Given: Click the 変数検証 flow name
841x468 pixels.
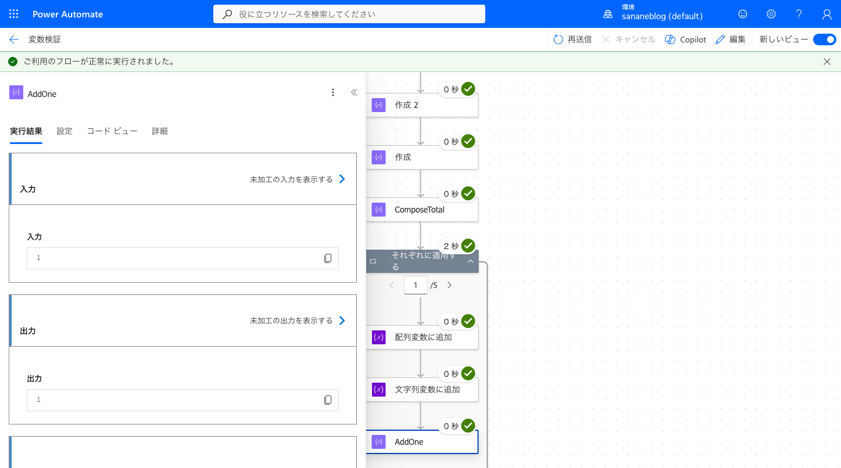Looking at the screenshot, I should coord(45,39).
